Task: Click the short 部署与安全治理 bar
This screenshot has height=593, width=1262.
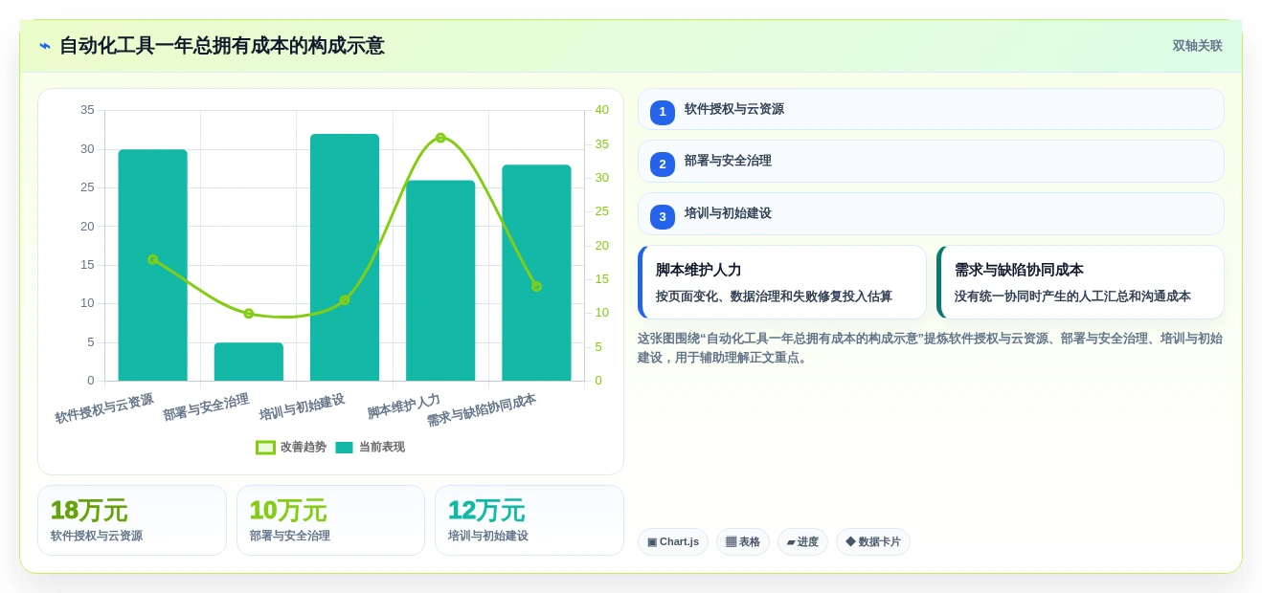Action: click(x=249, y=362)
